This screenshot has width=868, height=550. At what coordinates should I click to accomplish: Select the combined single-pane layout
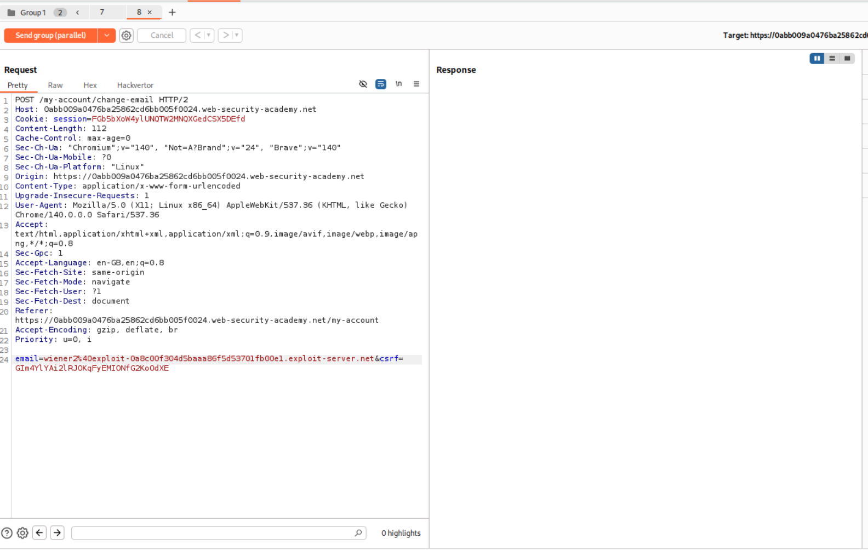[847, 59]
